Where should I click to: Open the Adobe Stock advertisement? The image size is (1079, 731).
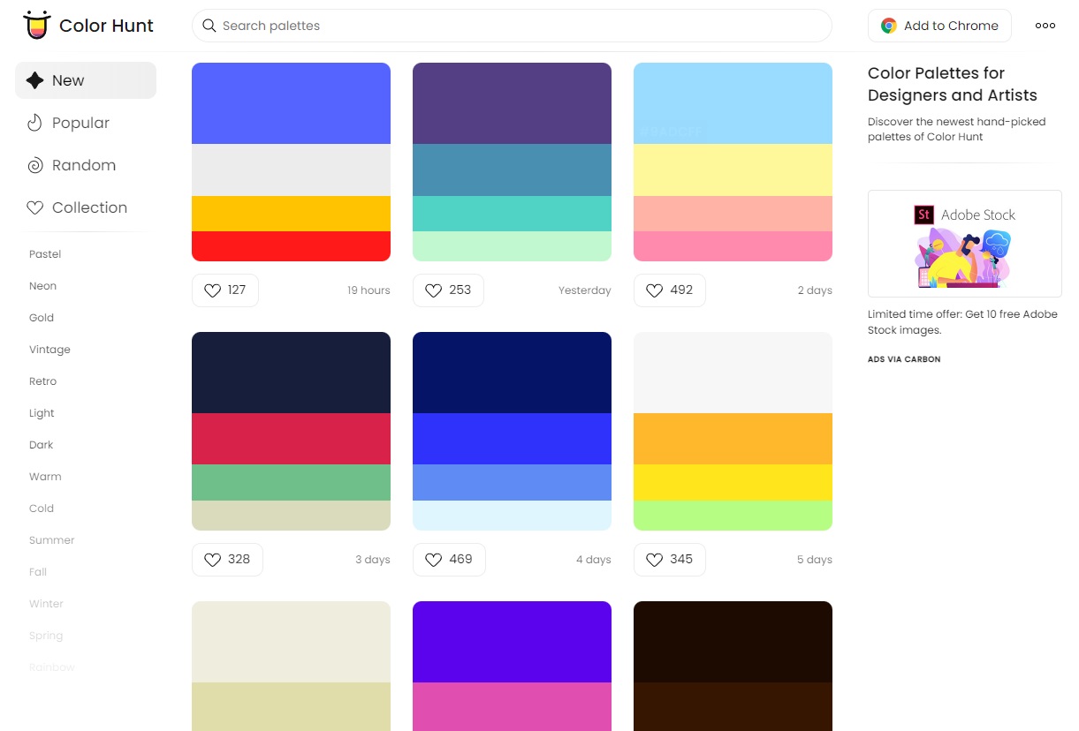[x=964, y=243]
